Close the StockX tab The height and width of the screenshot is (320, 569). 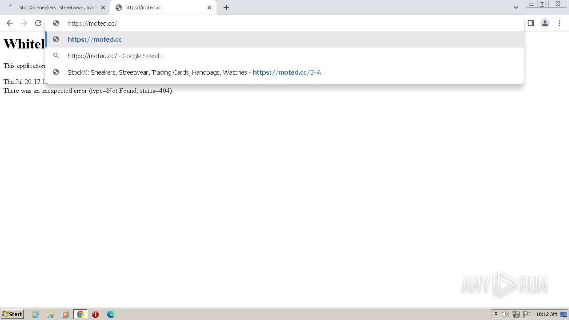click(x=103, y=8)
